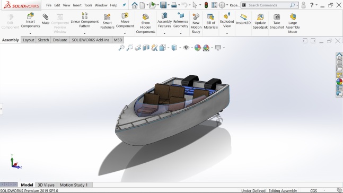Open Motion Study 1 tab
Image resolution: width=343 pixels, height=193 pixels.
click(74, 185)
